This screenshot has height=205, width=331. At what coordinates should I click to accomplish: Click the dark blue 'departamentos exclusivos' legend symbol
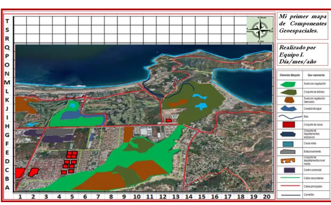tap(288, 134)
